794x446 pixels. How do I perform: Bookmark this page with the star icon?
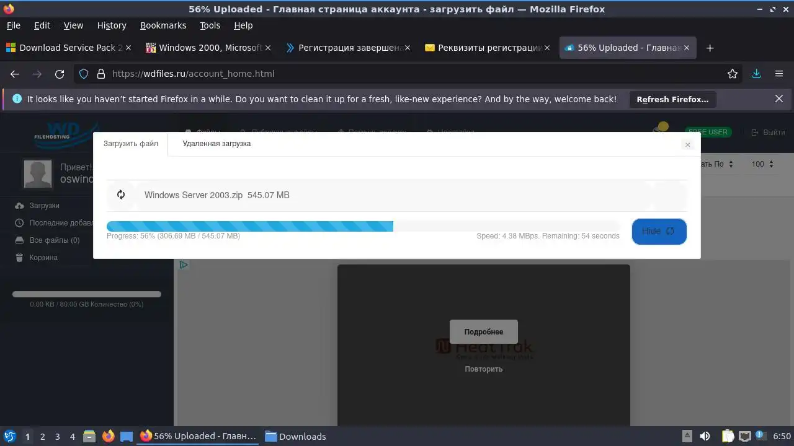(733, 74)
